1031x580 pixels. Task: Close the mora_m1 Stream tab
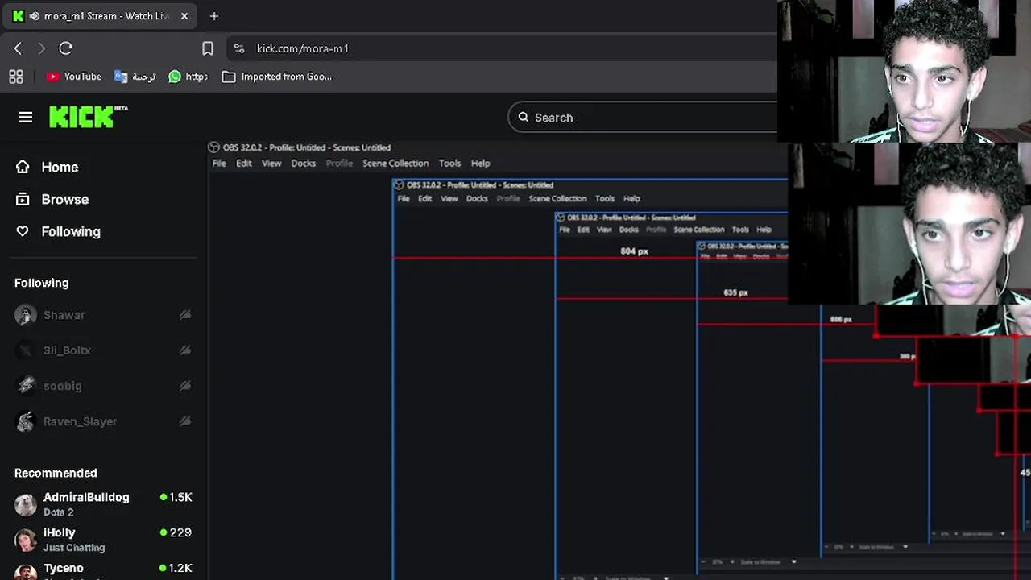[x=184, y=16]
